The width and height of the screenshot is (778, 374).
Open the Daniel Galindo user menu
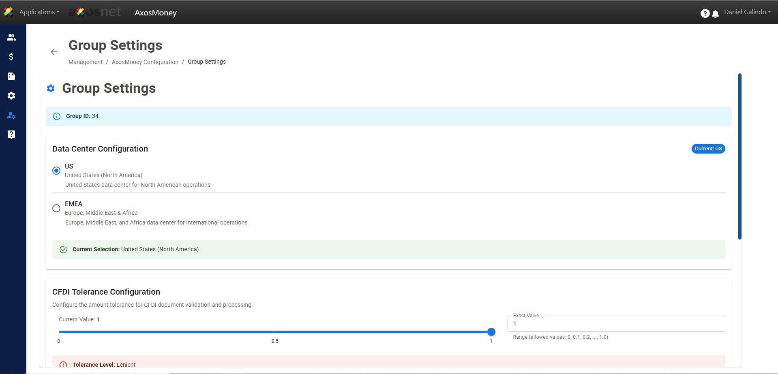point(747,12)
